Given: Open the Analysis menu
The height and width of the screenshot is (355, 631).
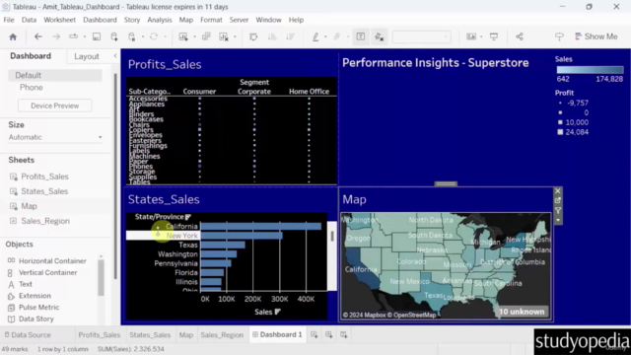Looking at the screenshot, I should [x=160, y=20].
